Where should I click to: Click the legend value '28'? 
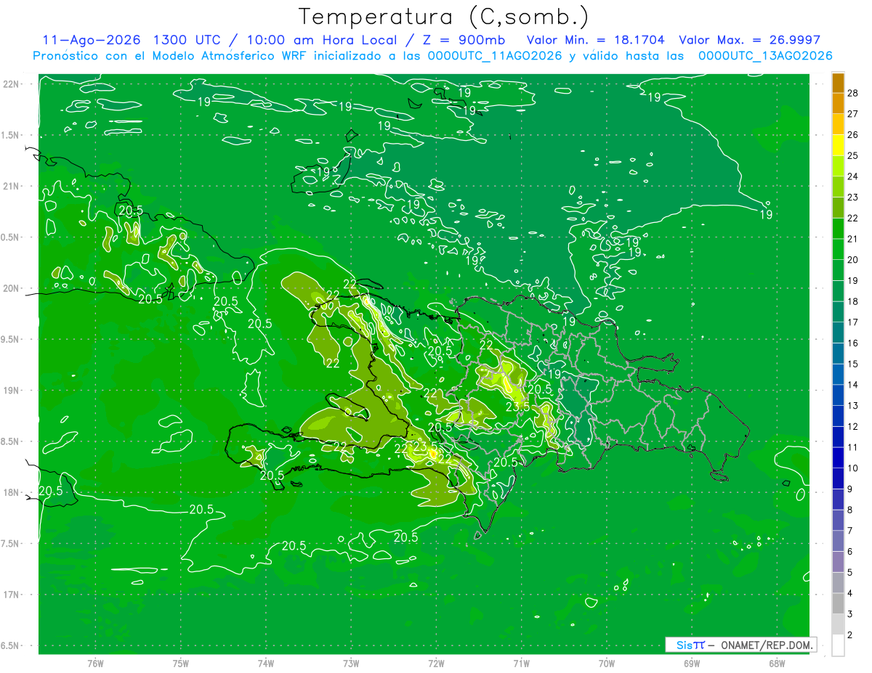[853, 92]
